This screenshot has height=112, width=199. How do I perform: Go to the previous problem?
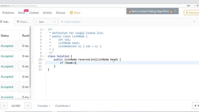4,105
